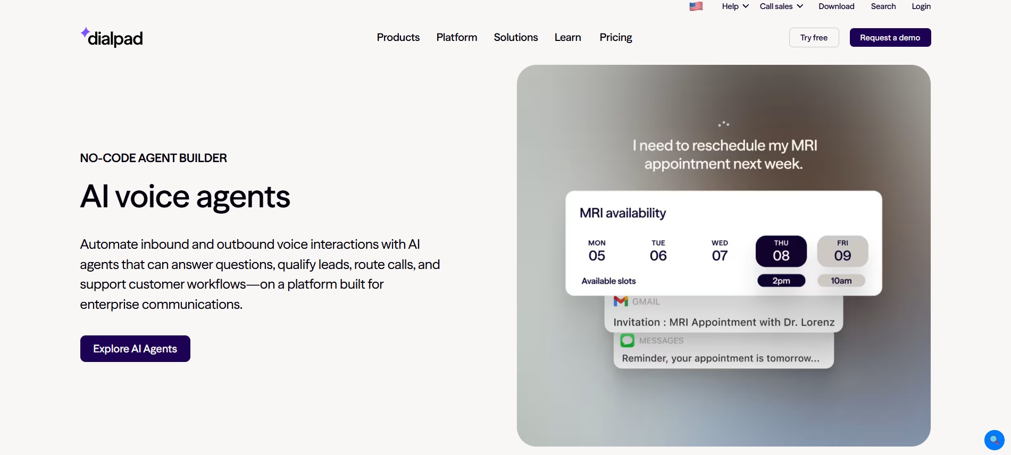Viewport: 1011px width, 455px height.
Task: Go to the Pricing page
Action: pos(616,37)
